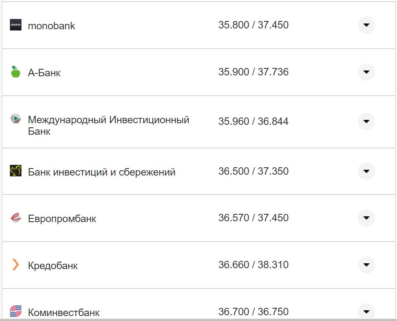
Task: Click the striped Коминвестбанк logo
Action: (x=15, y=312)
